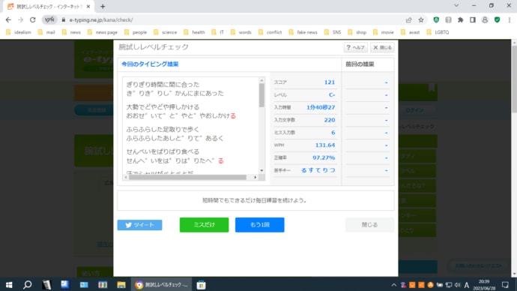
Task: Click the input time value 1分40秒27
Action: (x=321, y=107)
